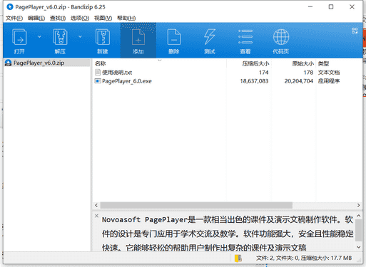The height and width of the screenshot is (267, 366).
Task: Click the status bar file count text
Action: [304, 258]
